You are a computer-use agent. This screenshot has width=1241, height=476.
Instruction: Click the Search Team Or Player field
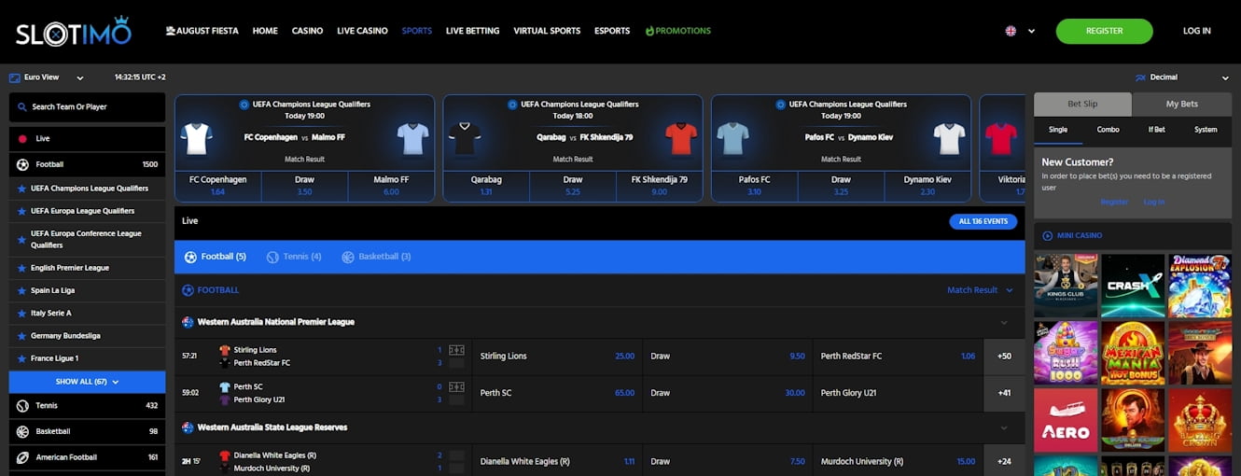coord(87,107)
